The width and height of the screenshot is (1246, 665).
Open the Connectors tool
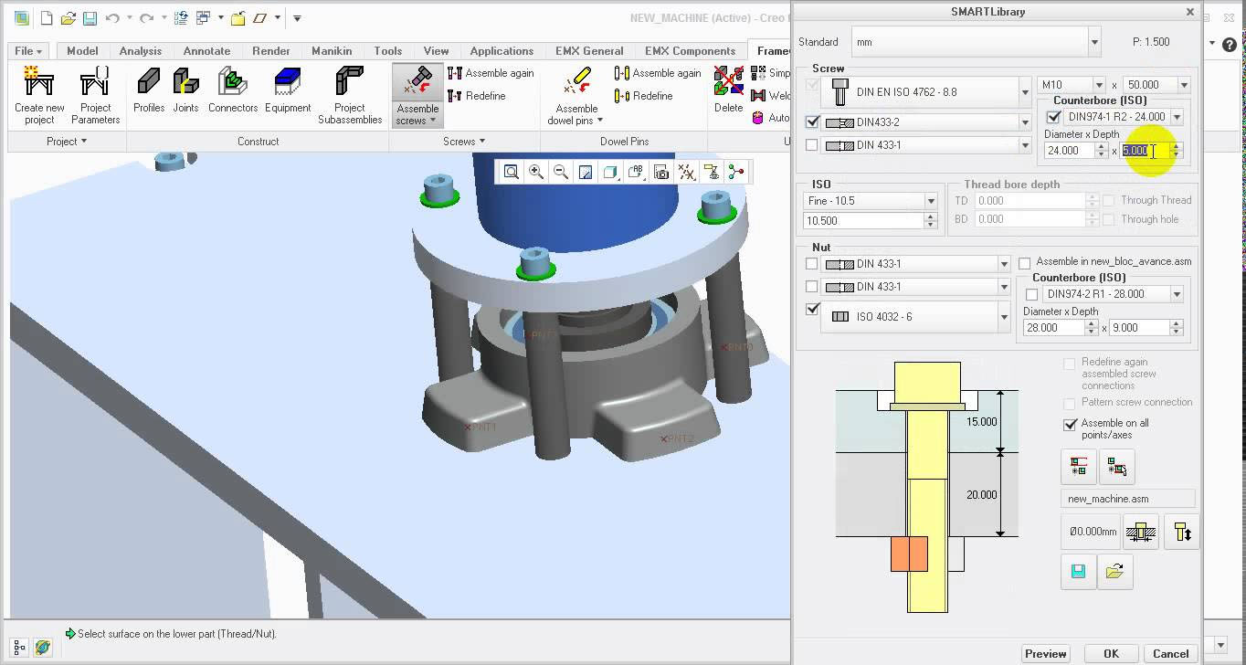(x=233, y=90)
